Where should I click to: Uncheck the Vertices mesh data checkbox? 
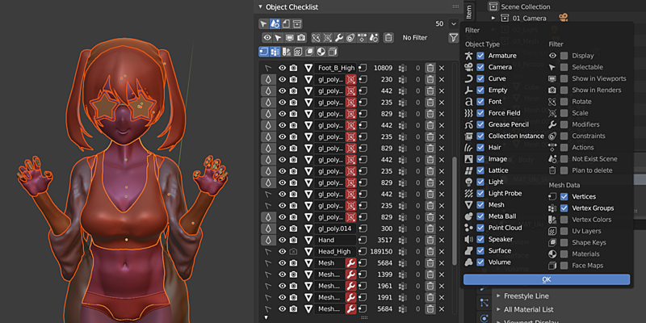(564, 196)
